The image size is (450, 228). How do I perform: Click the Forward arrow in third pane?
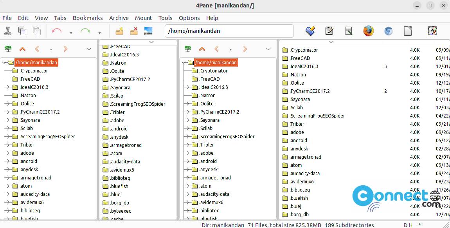(x=245, y=49)
